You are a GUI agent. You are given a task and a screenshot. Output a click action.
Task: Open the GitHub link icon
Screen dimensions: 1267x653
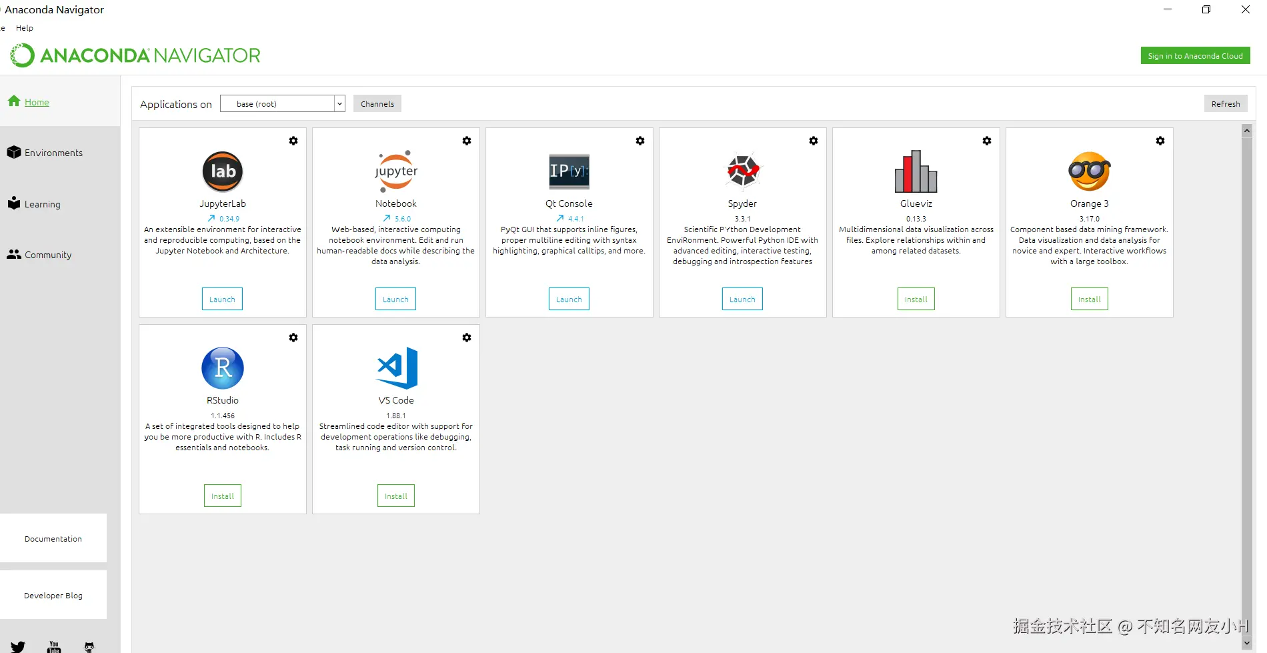(89, 647)
